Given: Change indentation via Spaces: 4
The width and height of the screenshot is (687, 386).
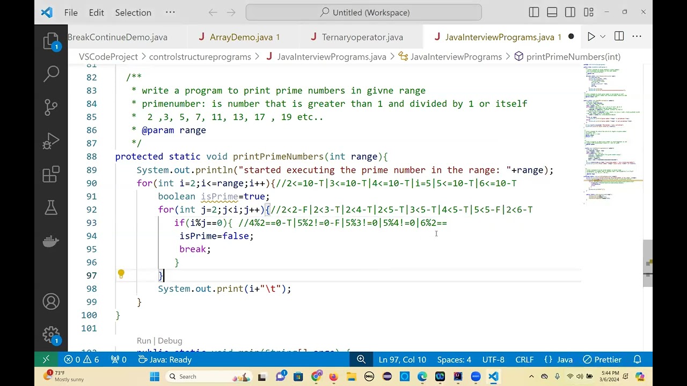Looking at the screenshot, I should [x=454, y=360].
